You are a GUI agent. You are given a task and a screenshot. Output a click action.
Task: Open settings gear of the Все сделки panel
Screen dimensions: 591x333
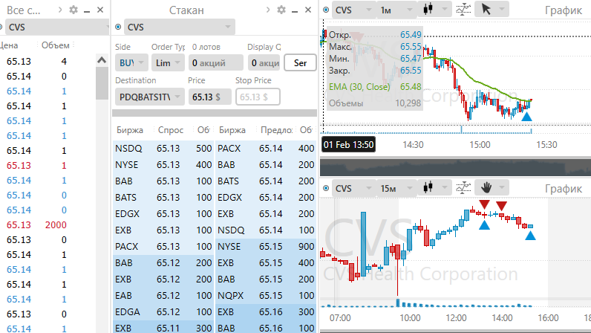pos(73,10)
